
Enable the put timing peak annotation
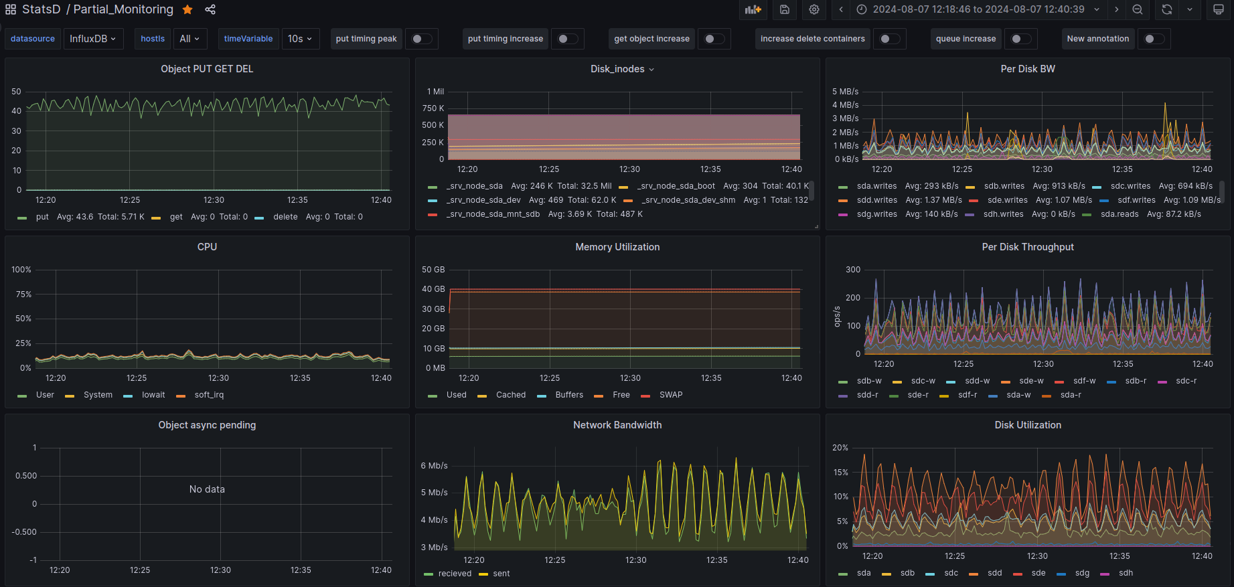(422, 39)
